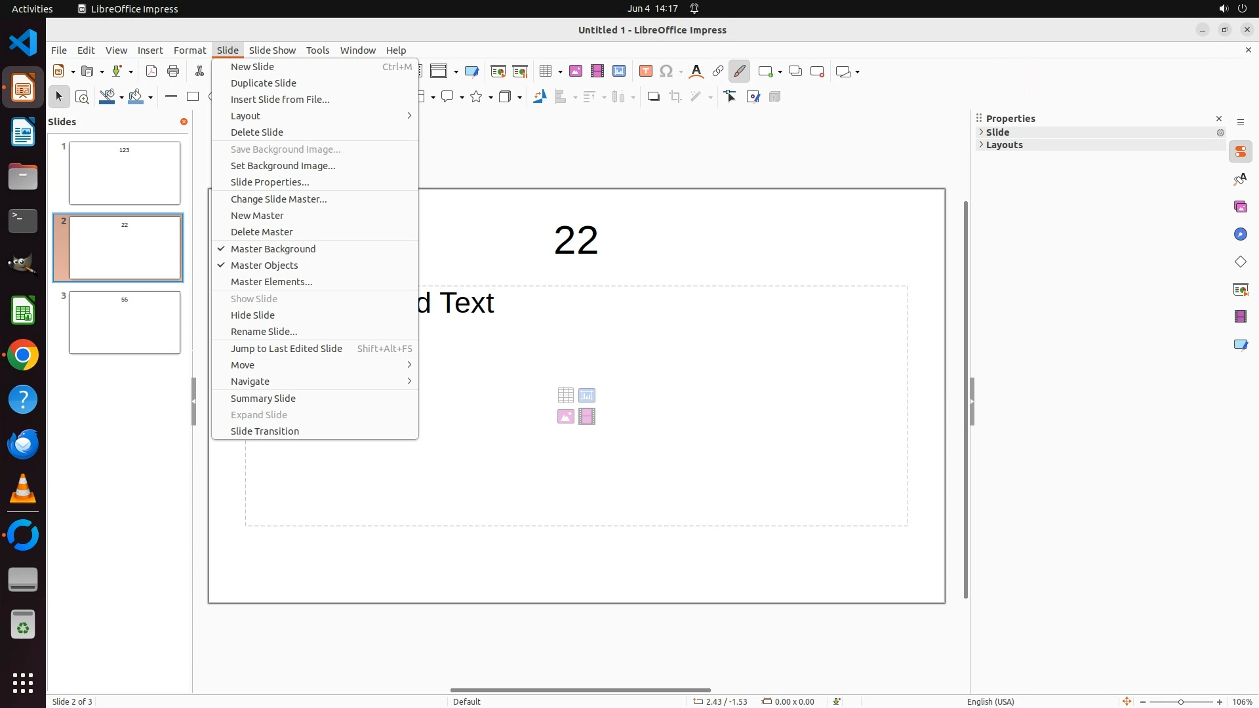Click the Insert Image toolbar icon
1259x708 pixels.
pyautogui.click(x=575, y=71)
